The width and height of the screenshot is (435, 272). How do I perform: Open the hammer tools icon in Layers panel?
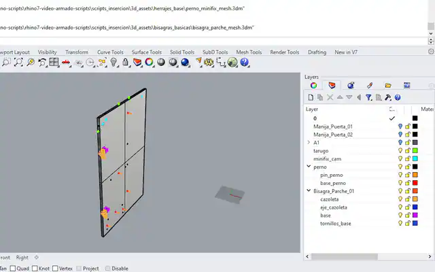point(388,97)
